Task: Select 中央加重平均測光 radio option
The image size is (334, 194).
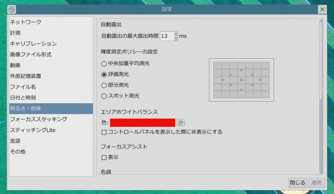Action: (104, 64)
